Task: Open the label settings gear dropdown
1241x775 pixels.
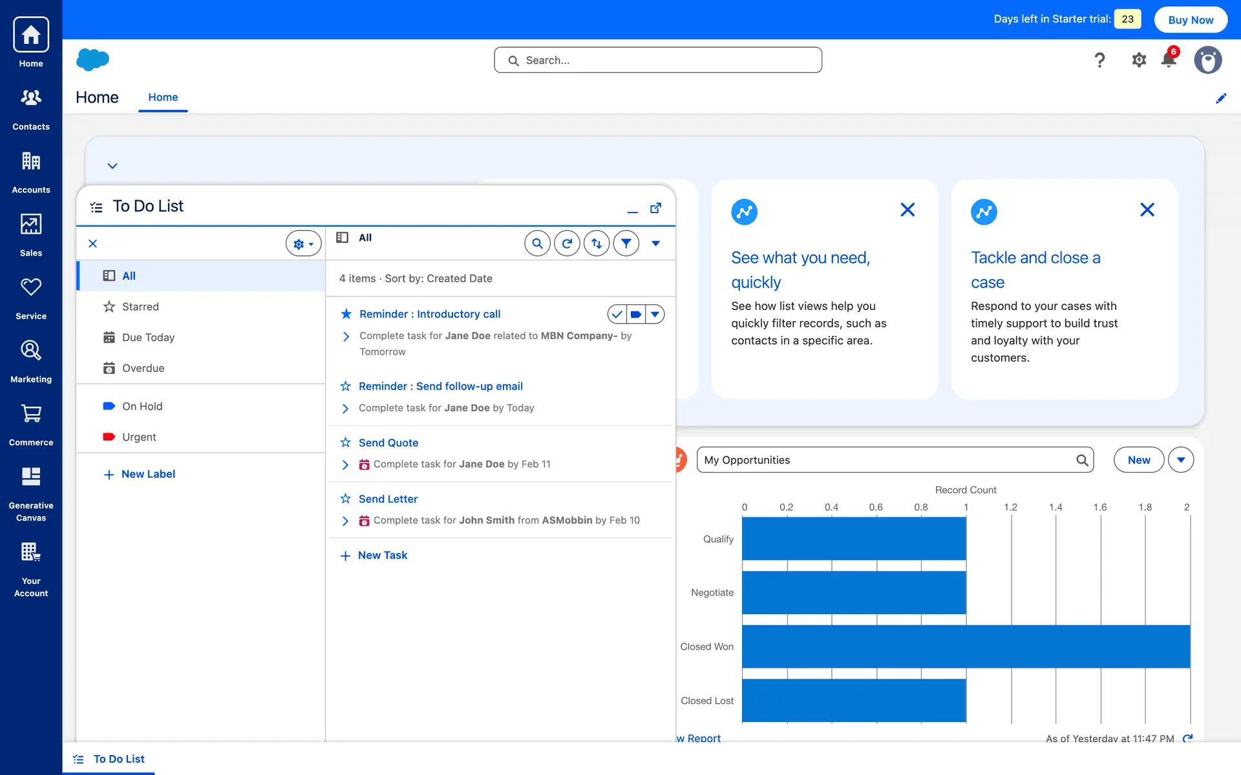Action: point(303,243)
